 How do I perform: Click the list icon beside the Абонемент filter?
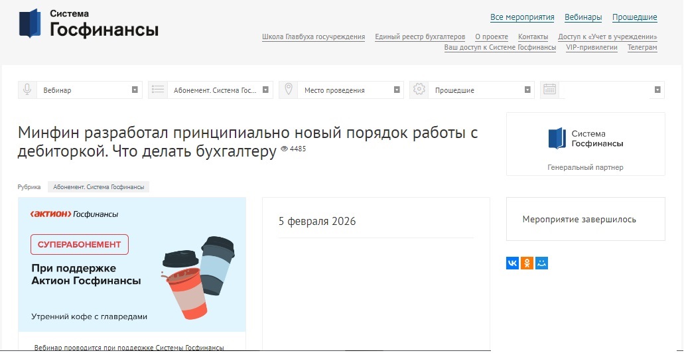[157, 90]
